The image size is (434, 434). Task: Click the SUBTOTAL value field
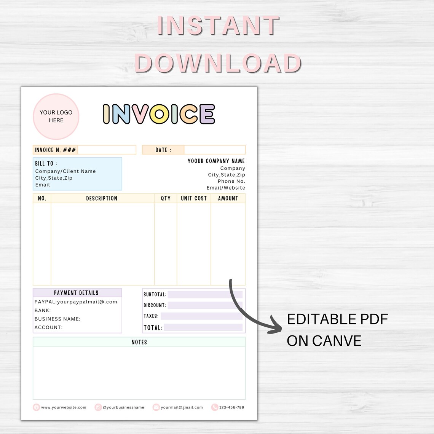[206, 294]
